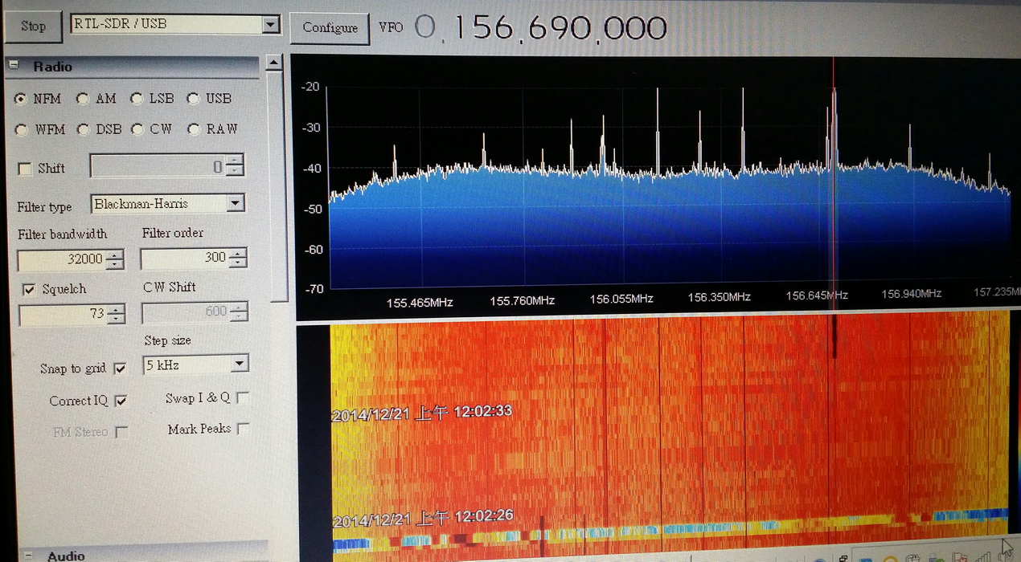Enable the Shift checkbox
1021x562 pixels.
(x=25, y=169)
